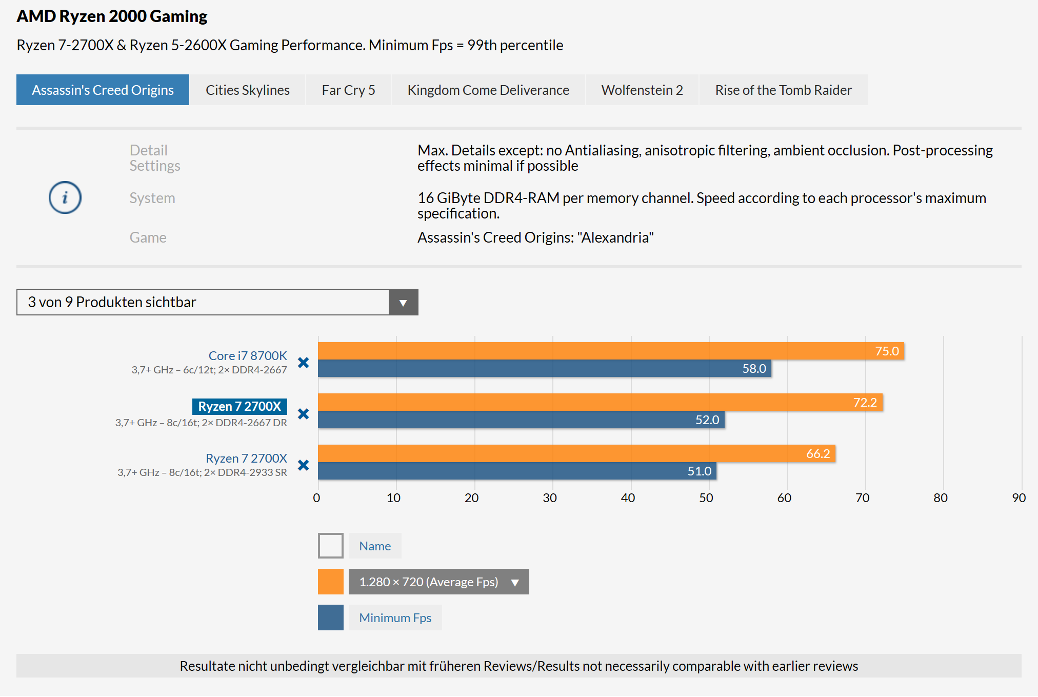This screenshot has height=697, width=1038.
Task: Click the circular info icon
Action: coord(65,197)
